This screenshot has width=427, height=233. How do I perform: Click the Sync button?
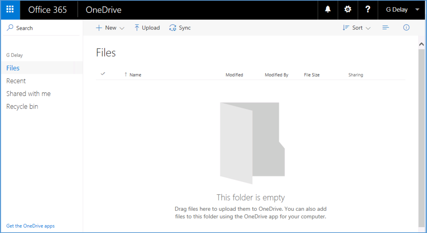click(180, 28)
